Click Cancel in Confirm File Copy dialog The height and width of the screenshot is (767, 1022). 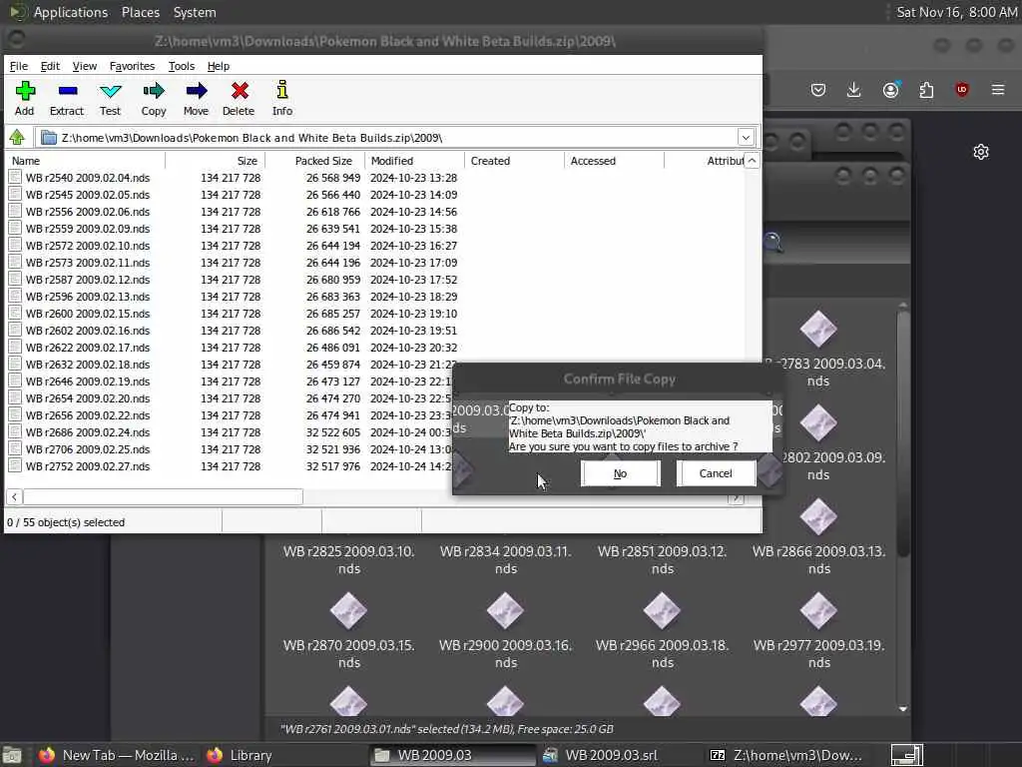716,473
